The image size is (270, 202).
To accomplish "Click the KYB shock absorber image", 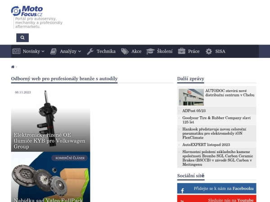I will click(x=50, y=119).
